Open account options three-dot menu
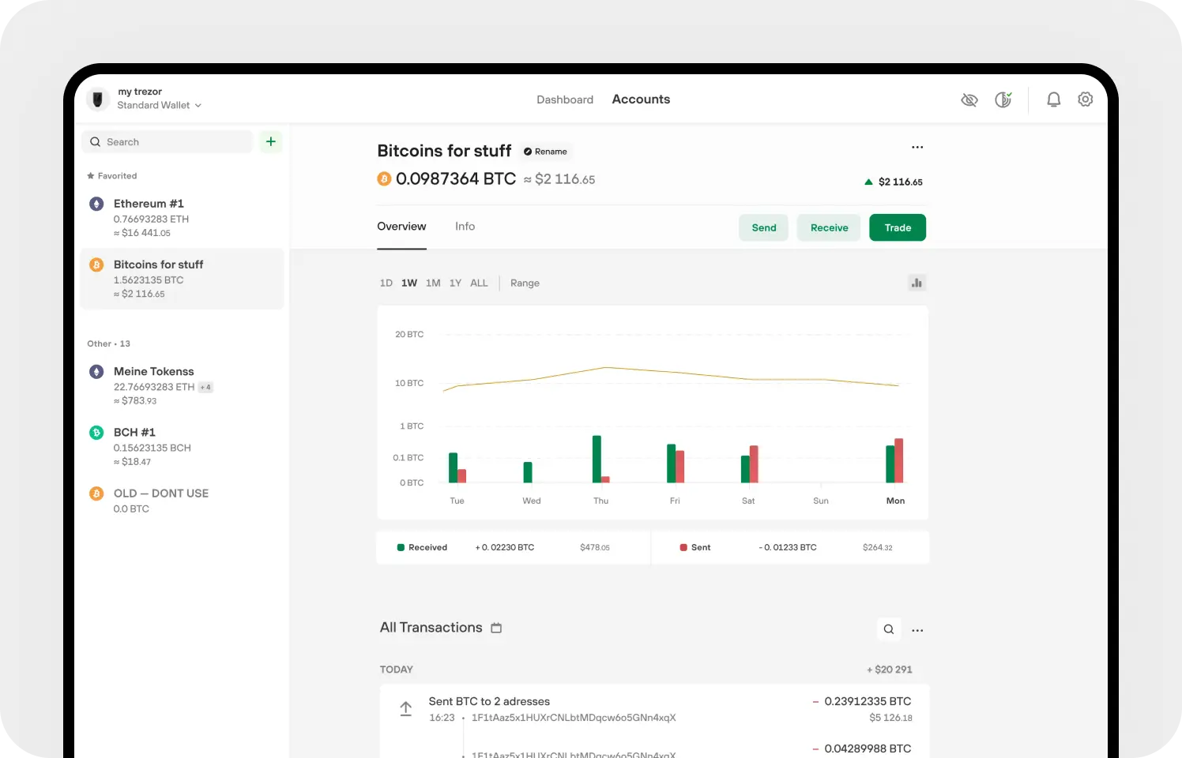Screen dimensions: 1182x758 917,148
